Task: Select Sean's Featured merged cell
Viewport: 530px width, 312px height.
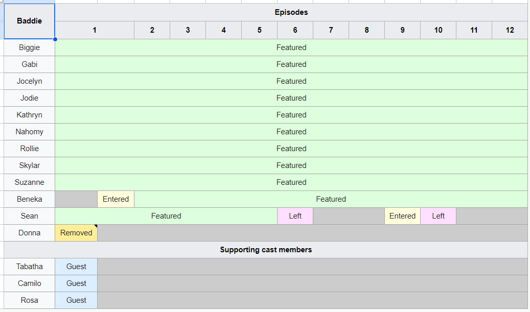Action: 166,216
